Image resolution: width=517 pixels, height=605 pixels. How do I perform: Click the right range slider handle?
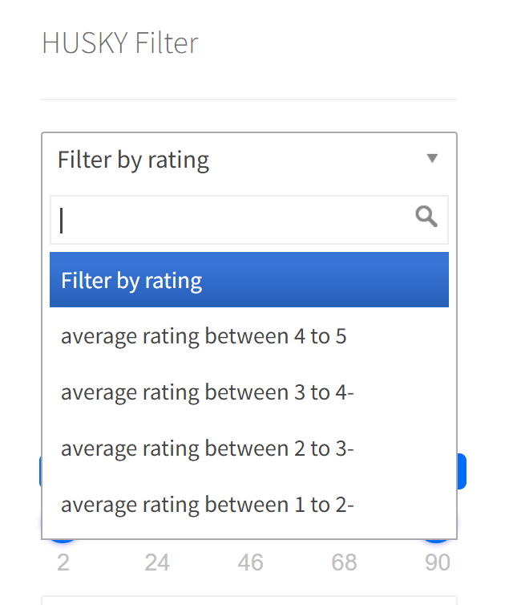coord(436,541)
